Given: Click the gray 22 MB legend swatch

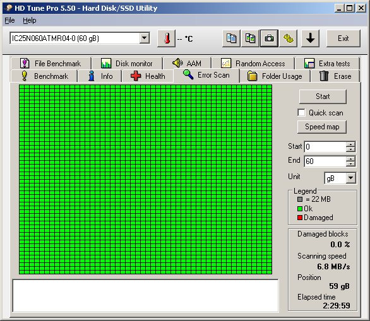Looking at the screenshot, I should click(x=300, y=199).
